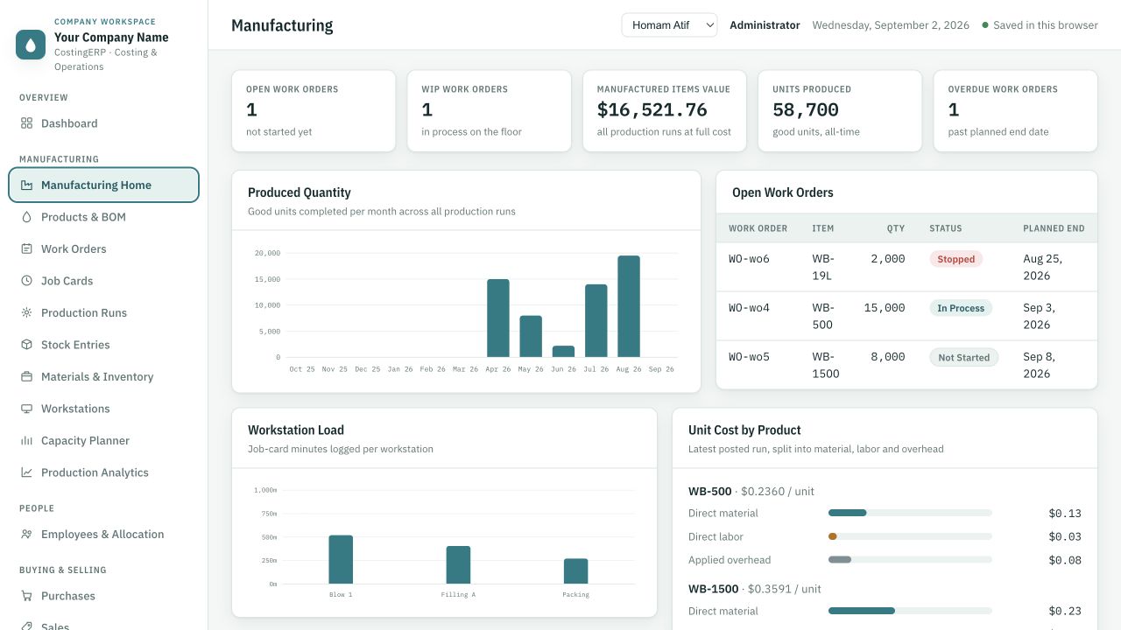The height and width of the screenshot is (630, 1121).
Task: Click the Capacity Planner bars icon
Action: [26, 440]
